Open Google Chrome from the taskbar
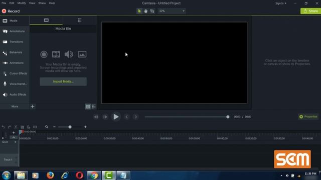Image resolution: width=321 pixels, height=180 pixels. click(x=94, y=175)
